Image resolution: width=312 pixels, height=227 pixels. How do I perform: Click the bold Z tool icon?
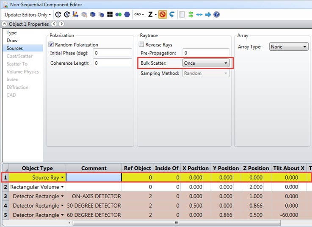point(150,14)
